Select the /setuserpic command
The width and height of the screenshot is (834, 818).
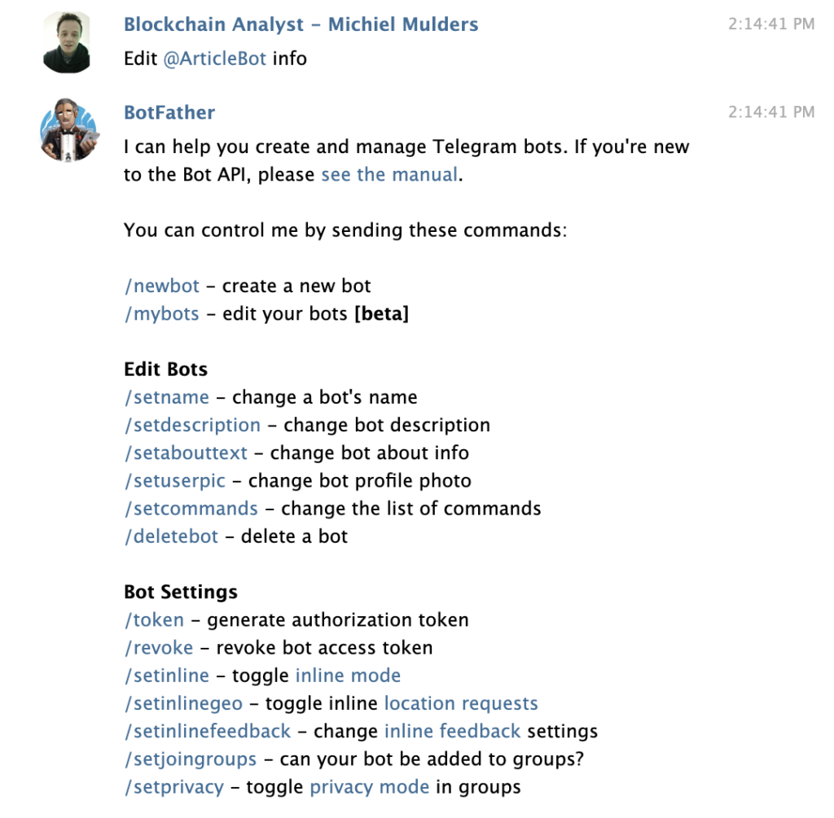174,480
